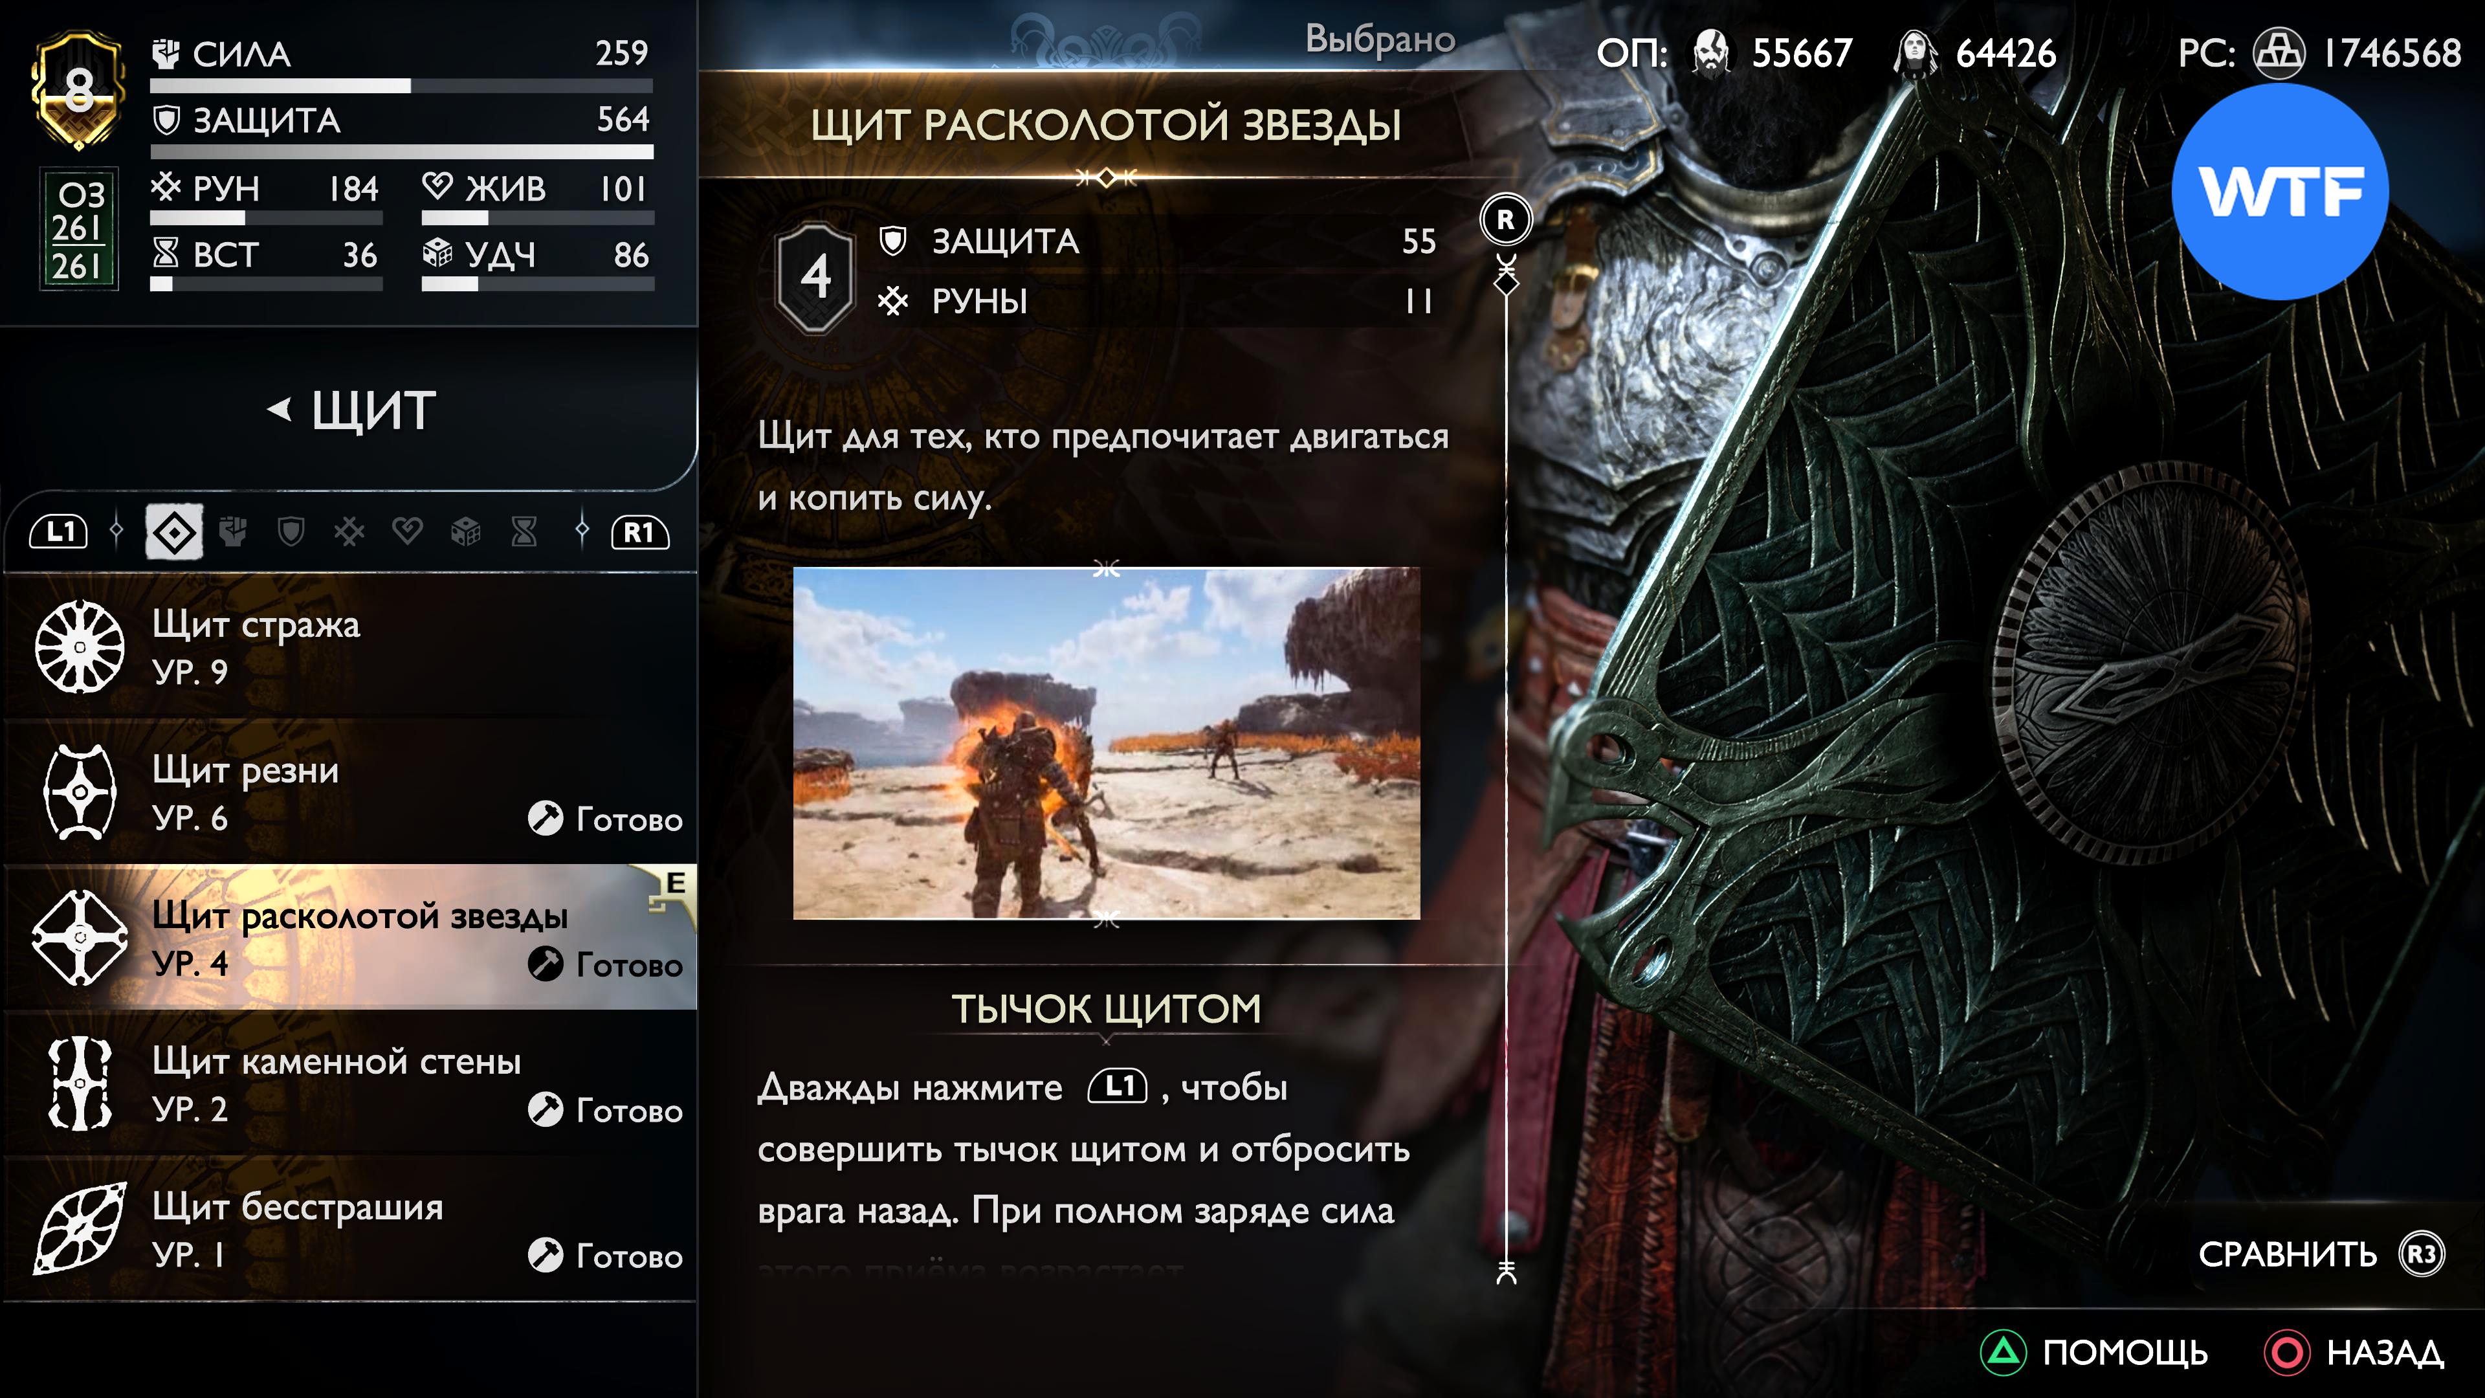Select Щит бесстрашия at the bottom
Viewport: 2485px width, 1398px height.
click(350, 1229)
